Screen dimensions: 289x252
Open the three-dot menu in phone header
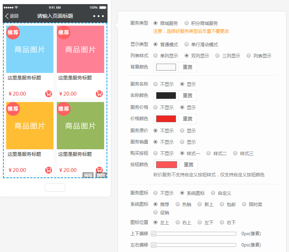[x=98, y=16]
